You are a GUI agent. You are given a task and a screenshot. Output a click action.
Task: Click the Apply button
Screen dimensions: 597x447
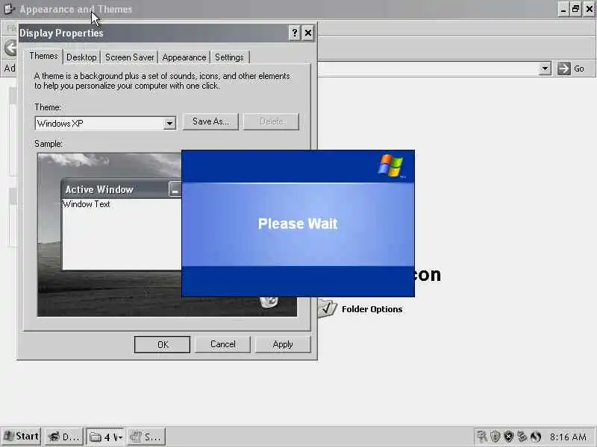click(x=283, y=344)
